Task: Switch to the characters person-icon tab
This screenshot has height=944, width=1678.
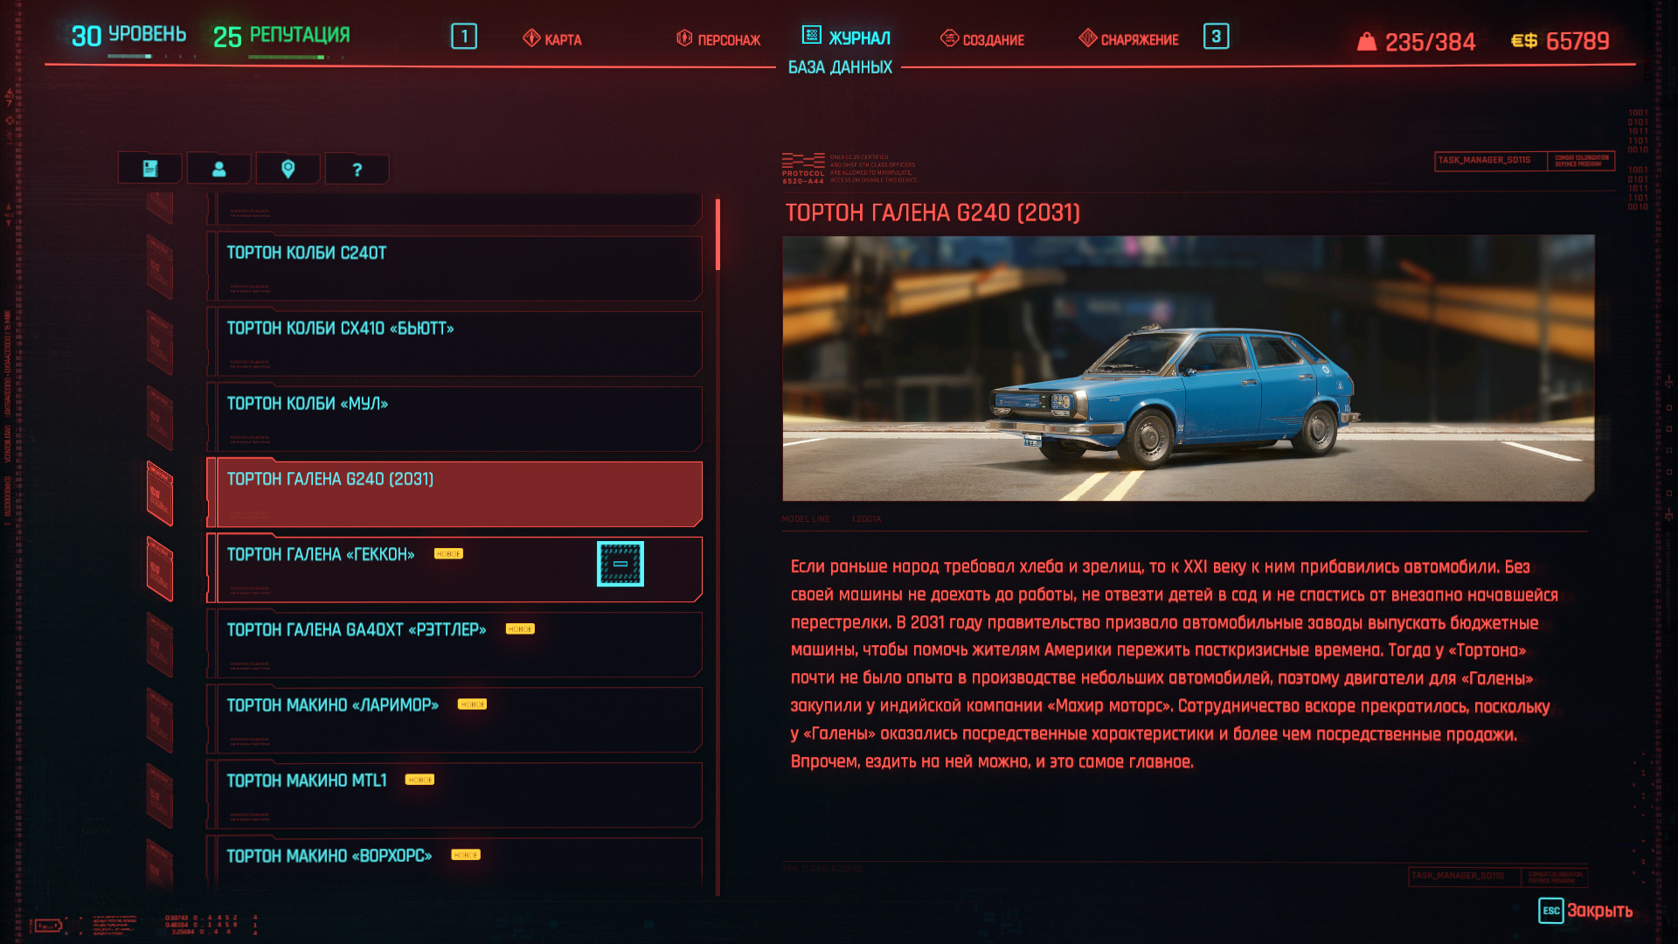Action: pos(218,169)
